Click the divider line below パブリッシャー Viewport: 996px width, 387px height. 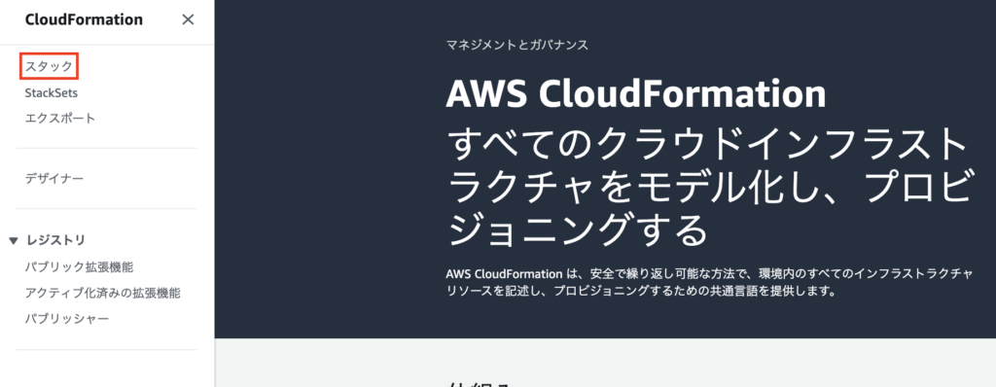point(107,349)
